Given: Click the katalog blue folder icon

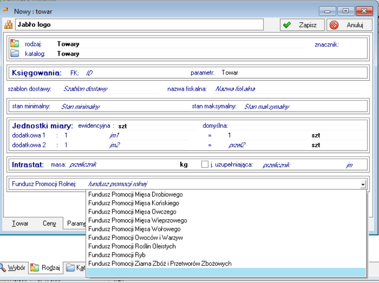Looking at the screenshot, I should (14, 54).
